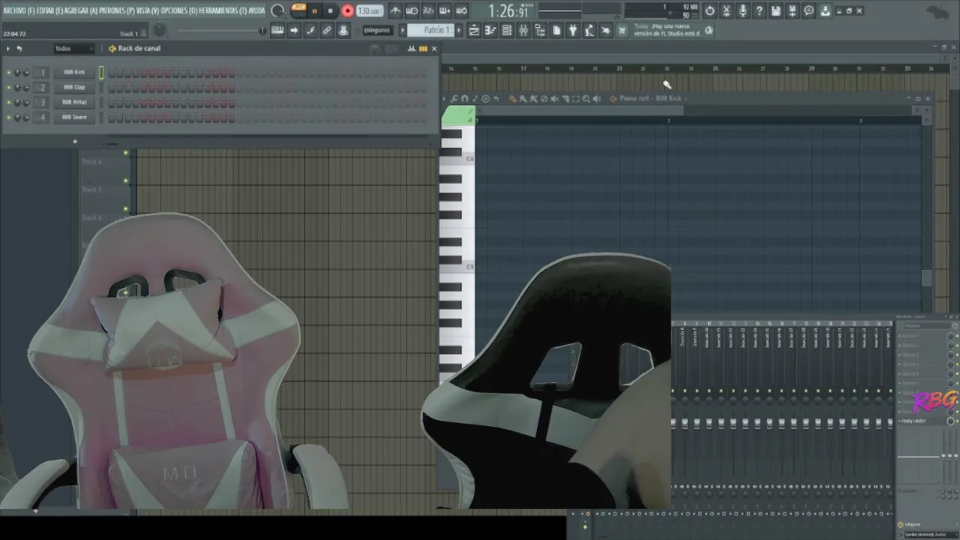Click the 808 HiHat channel button
The height and width of the screenshot is (540, 960).
[74, 103]
